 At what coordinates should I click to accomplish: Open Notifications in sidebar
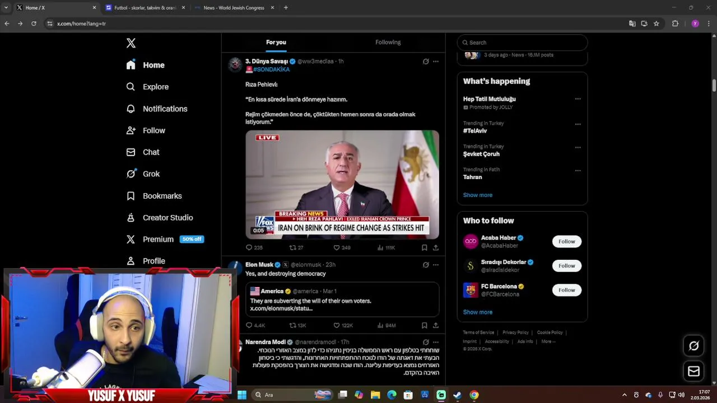click(157, 109)
